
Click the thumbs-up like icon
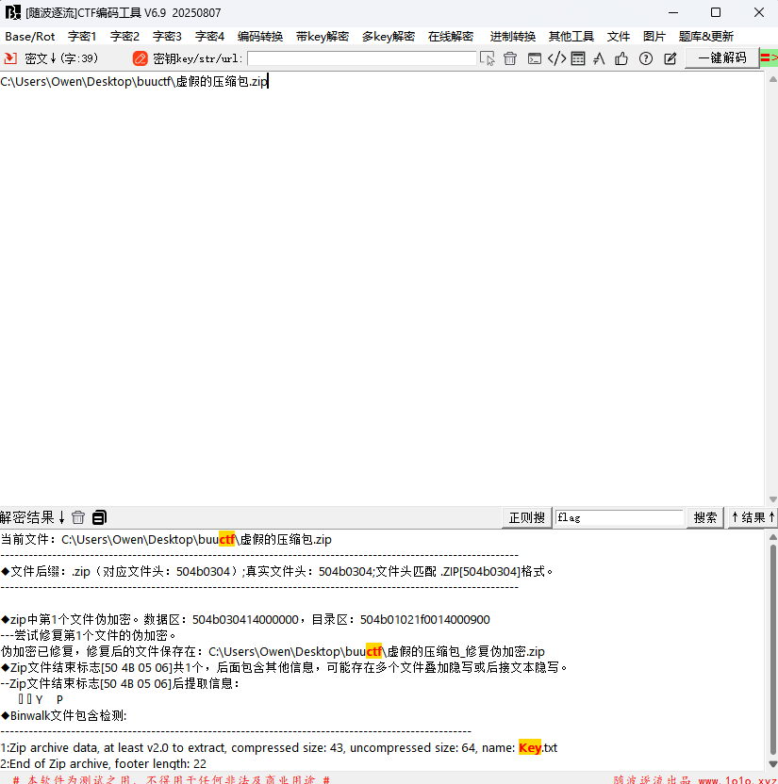(621, 58)
